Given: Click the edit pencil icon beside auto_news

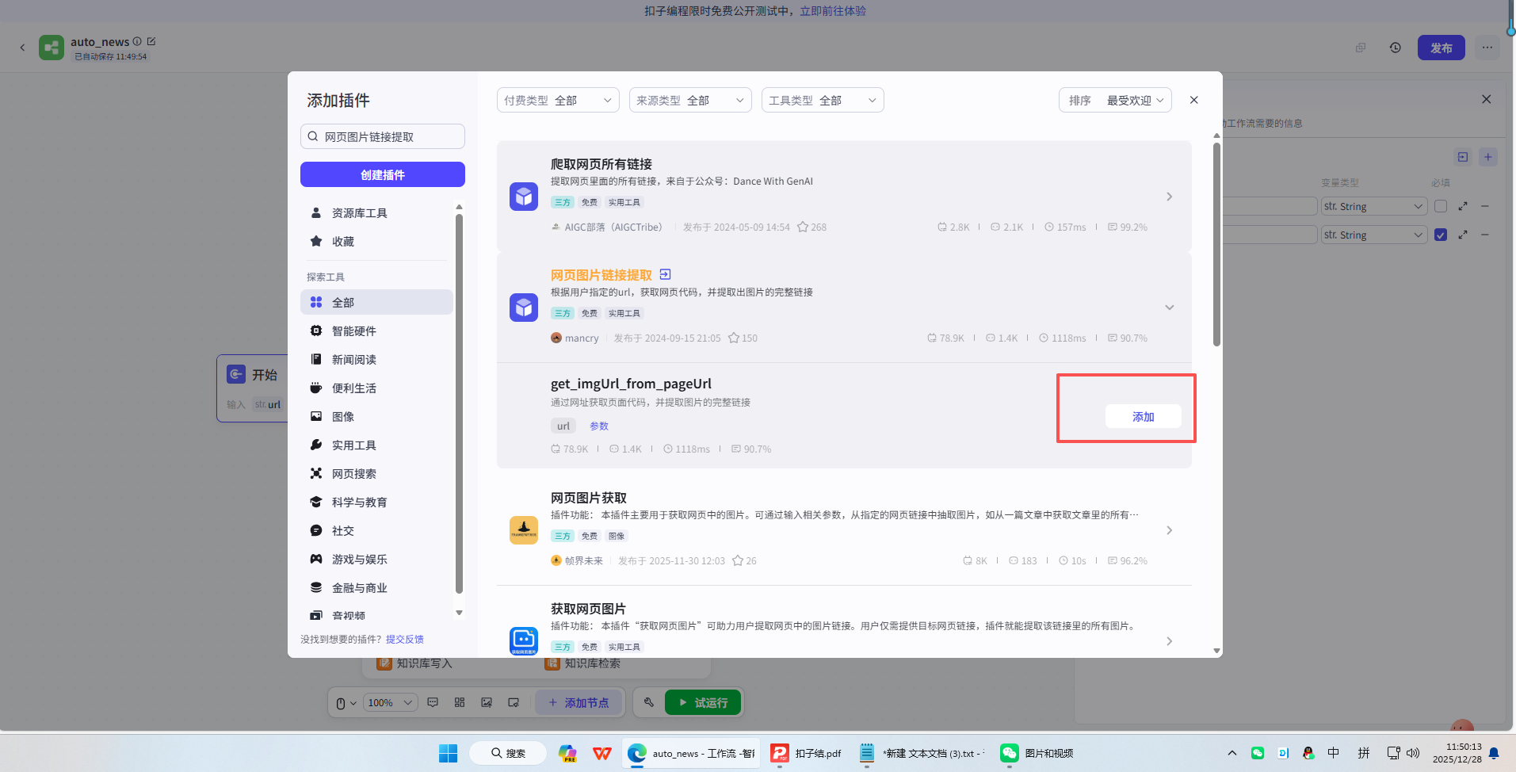Looking at the screenshot, I should click(151, 41).
